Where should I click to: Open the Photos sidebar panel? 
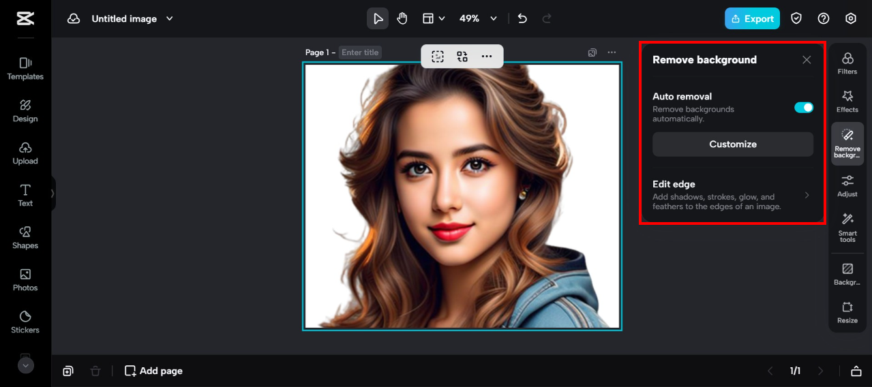[25, 279]
